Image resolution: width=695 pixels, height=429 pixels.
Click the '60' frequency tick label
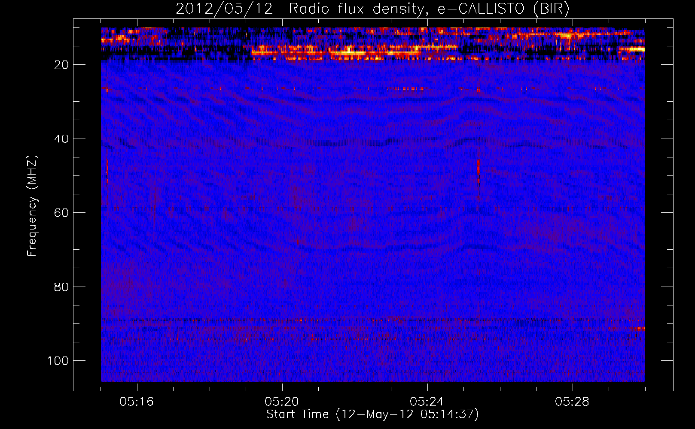point(61,213)
